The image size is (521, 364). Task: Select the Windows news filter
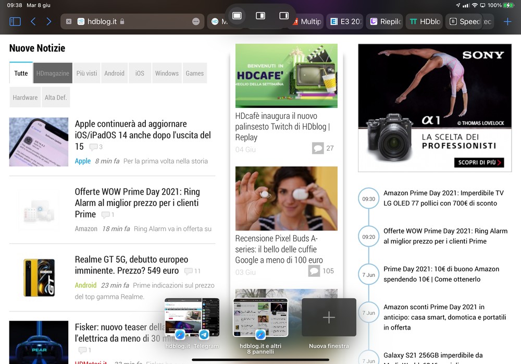click(x=167, y=73)
